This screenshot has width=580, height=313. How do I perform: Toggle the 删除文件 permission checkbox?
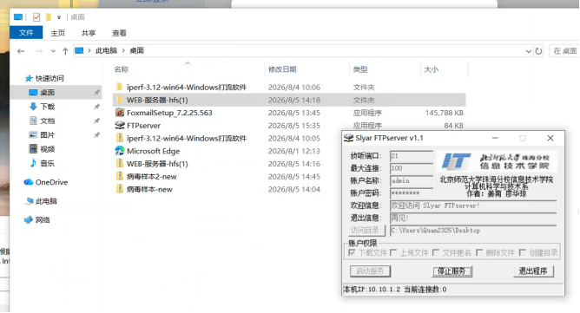[x=479, y=252]
